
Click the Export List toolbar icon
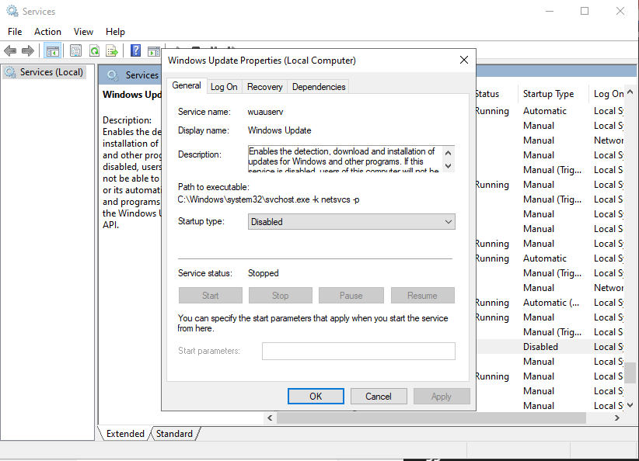(112, 51)
